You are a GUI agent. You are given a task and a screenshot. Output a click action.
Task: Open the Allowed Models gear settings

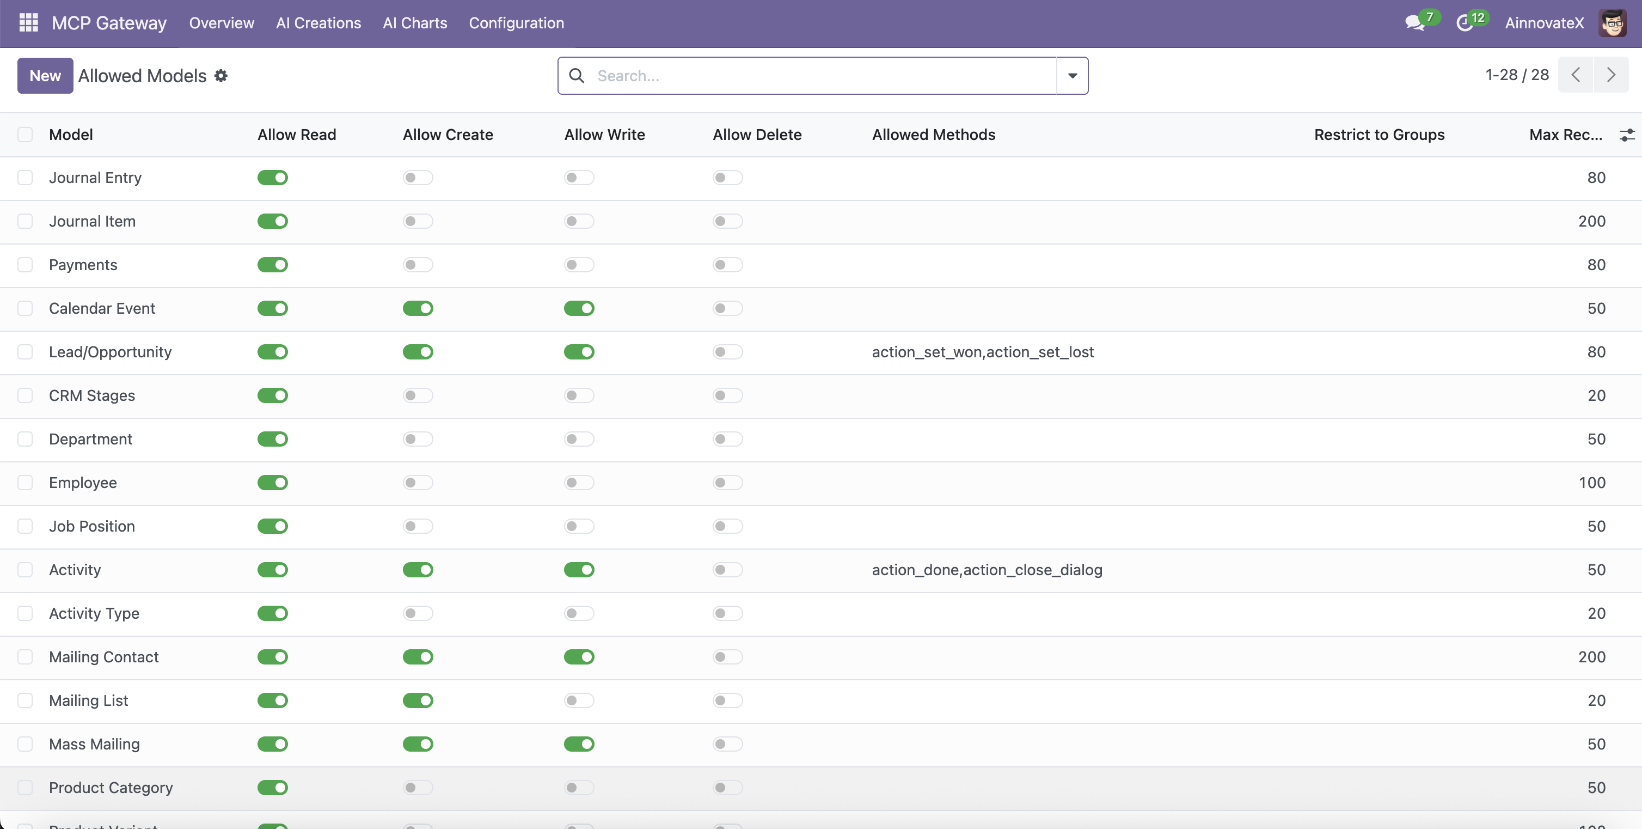tap(220, 76)
